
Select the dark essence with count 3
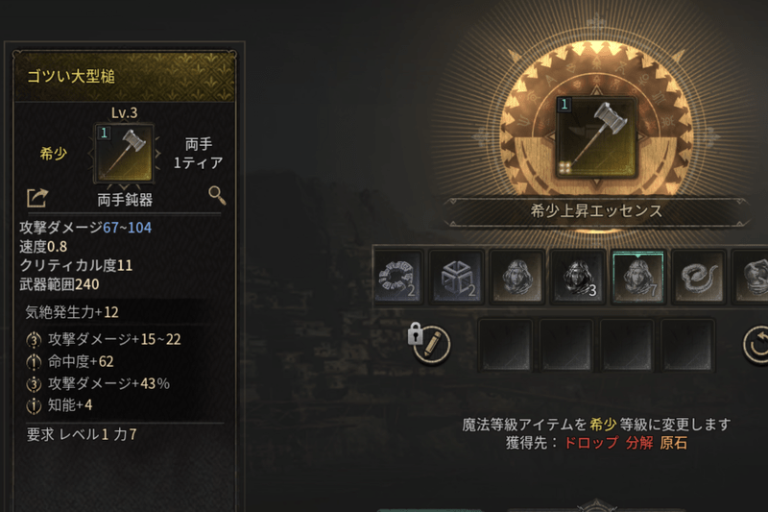click(x=578, y=277)
